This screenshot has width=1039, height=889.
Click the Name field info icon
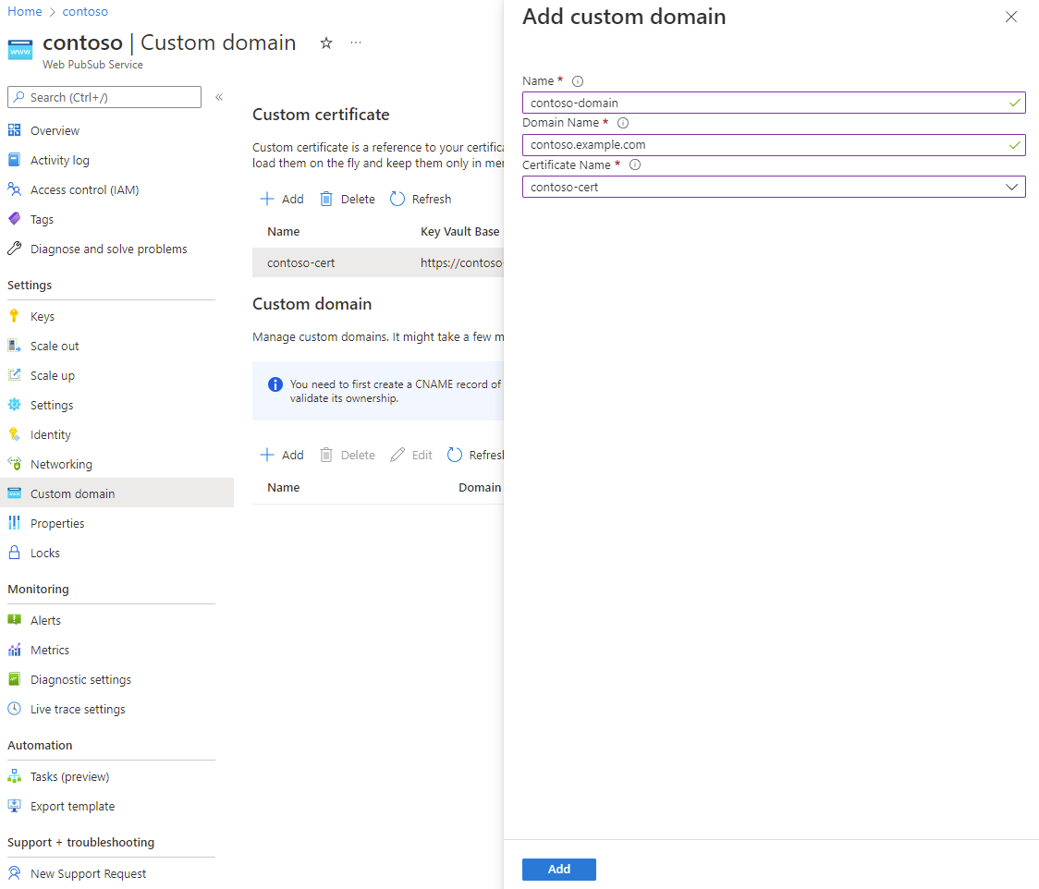578,81
